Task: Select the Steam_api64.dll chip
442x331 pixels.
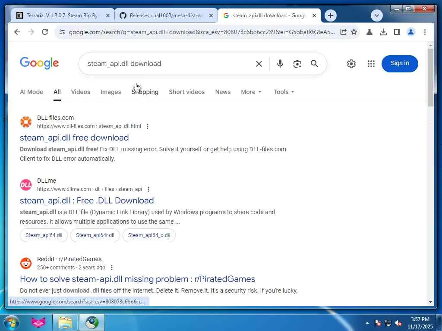Action: coord(44,235)
